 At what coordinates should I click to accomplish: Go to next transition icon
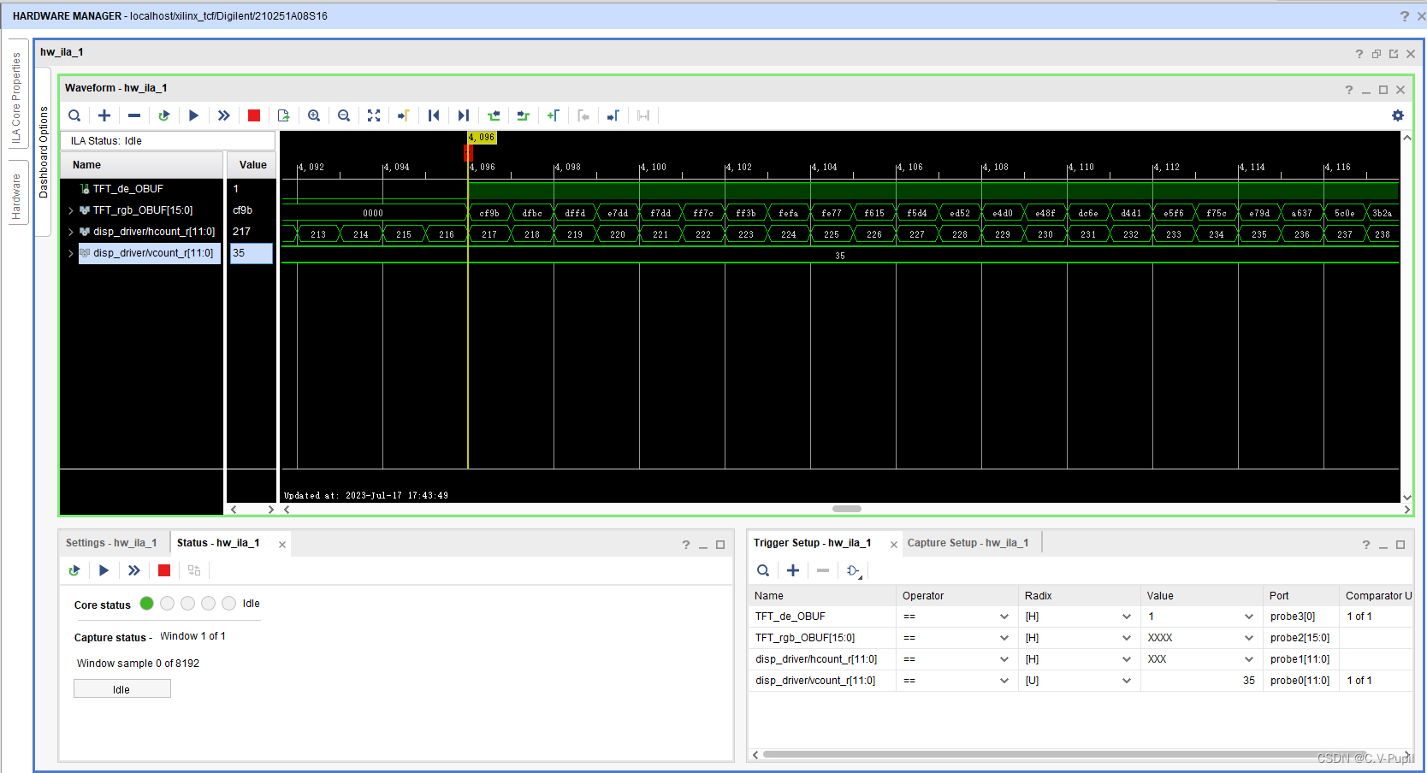[524, 115]
